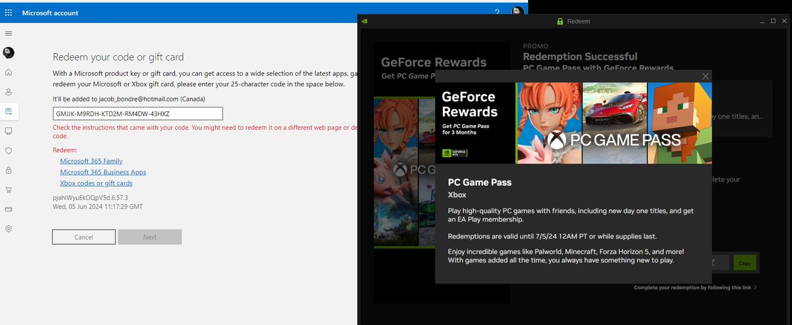Open the Microsoft 365 Business Apps link
The image size is (792, 325).
[x=103, y=172]
